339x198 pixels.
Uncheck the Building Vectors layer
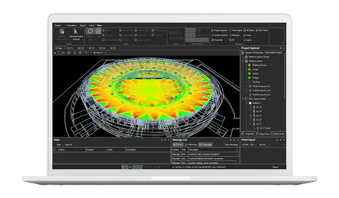pyautogui.click(x=249, y=65)
